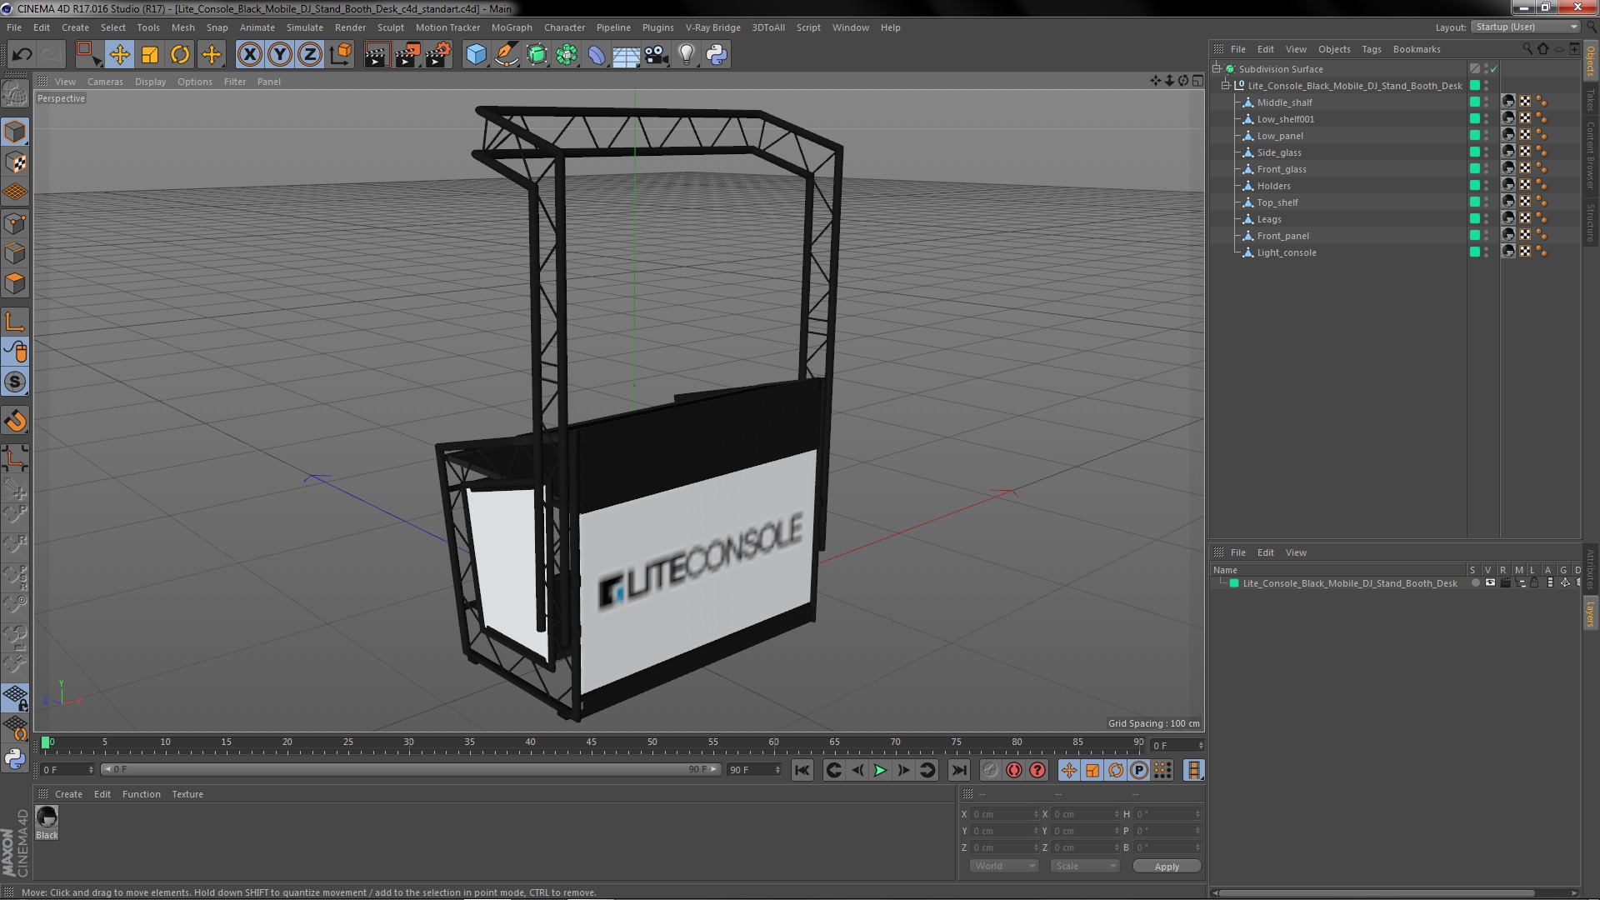This screenshot has height=900, width=1600.
Task: Switch to Model mode in left toolbar
Action: point(15,132)
